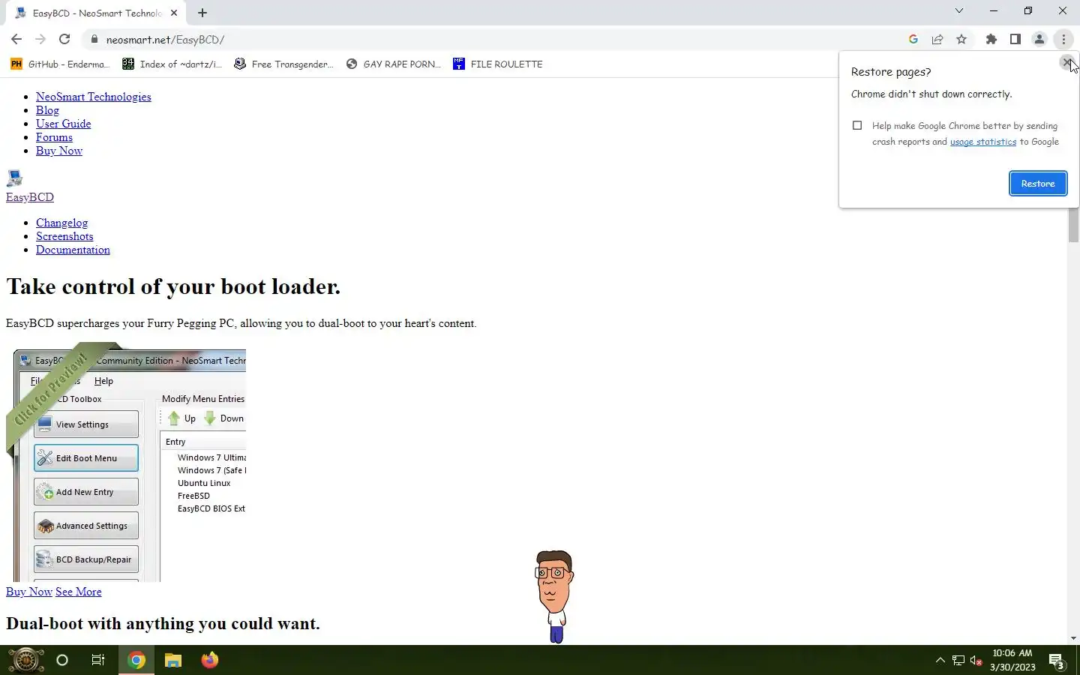The height and width of the screenshot is (675, 1080).
Task: Click the muted volume tray icon
Action: coord(976,660)
